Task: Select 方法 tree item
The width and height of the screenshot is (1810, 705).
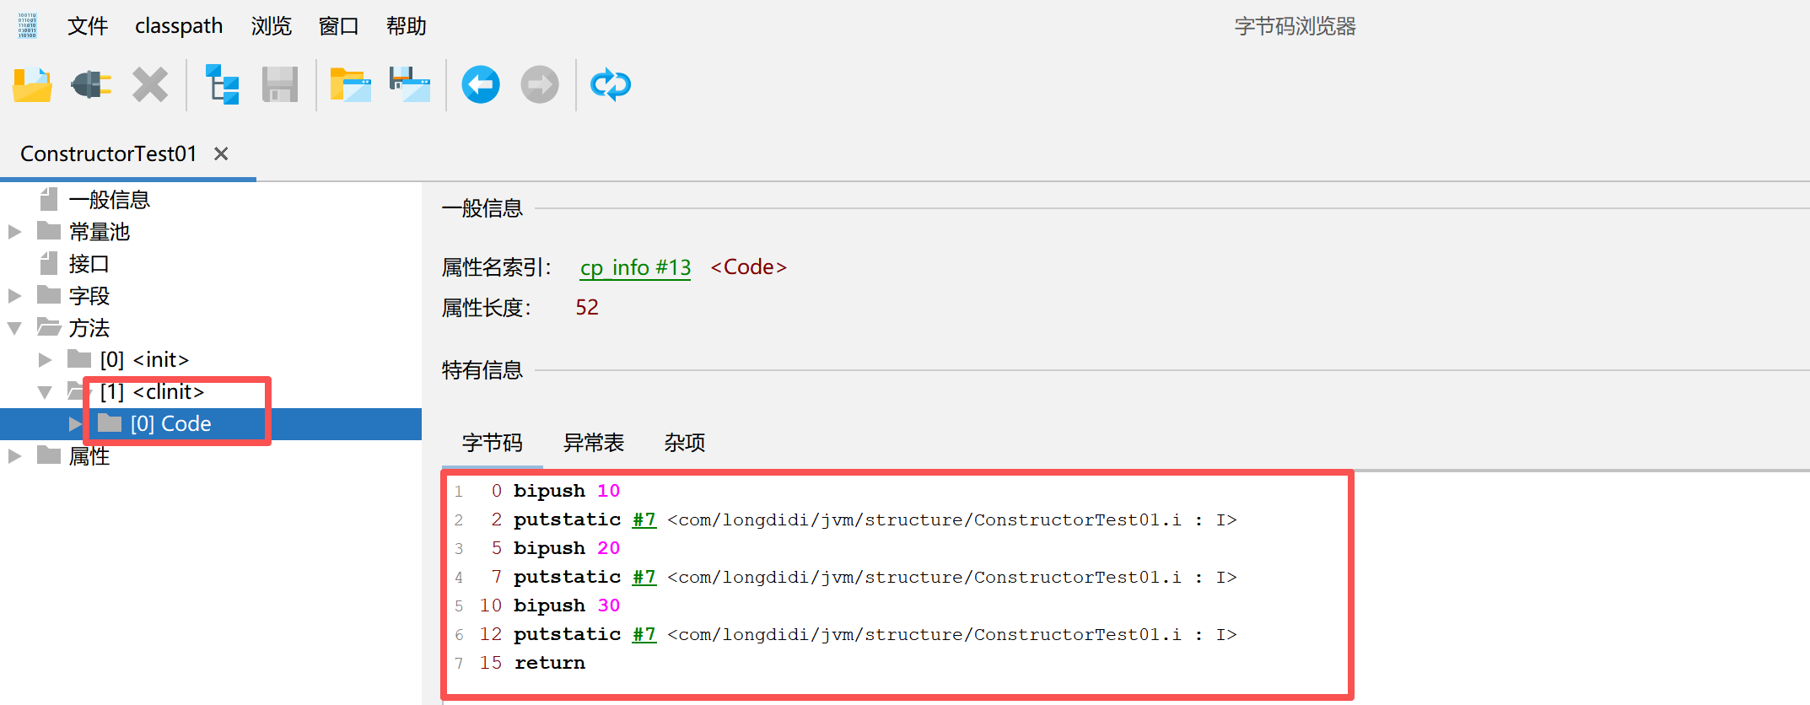Action: pyautogui.click(x=89, y=328)
